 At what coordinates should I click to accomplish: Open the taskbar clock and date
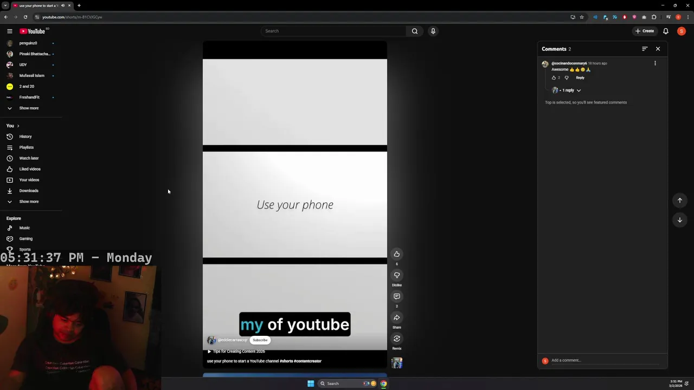click(676, 383)
